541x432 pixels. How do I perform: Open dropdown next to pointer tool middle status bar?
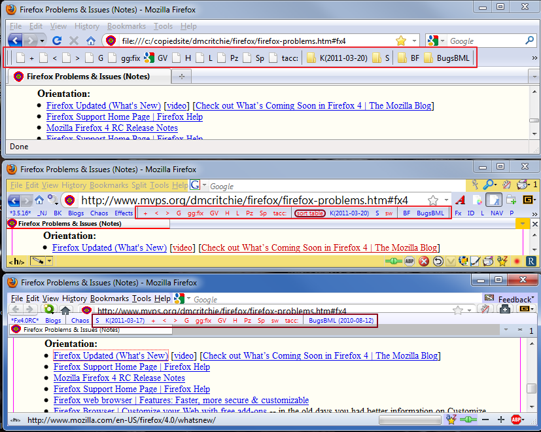(49, 261)
